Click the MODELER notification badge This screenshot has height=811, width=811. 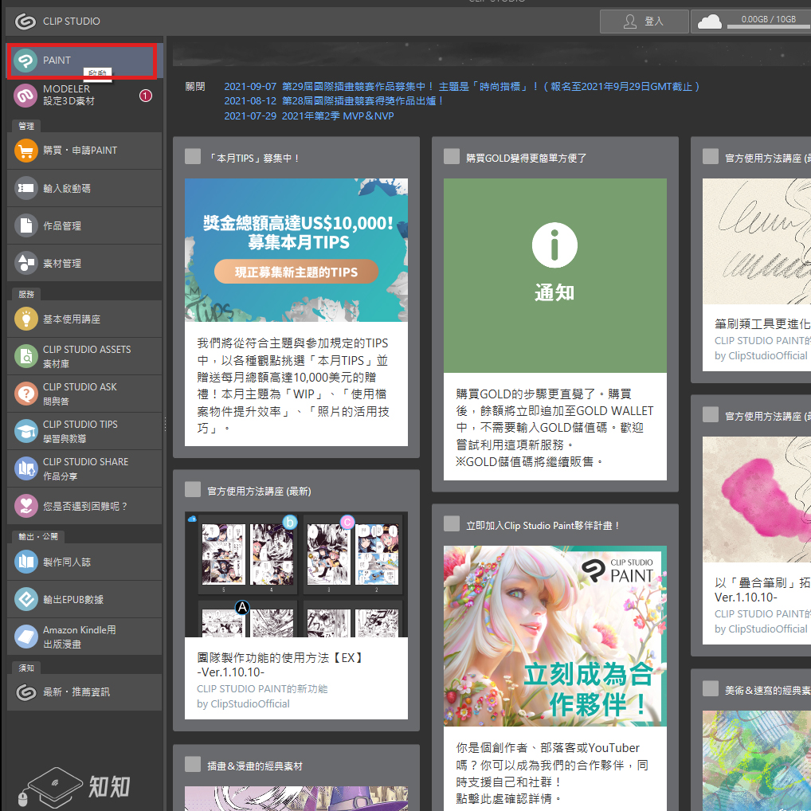point(145,96)
